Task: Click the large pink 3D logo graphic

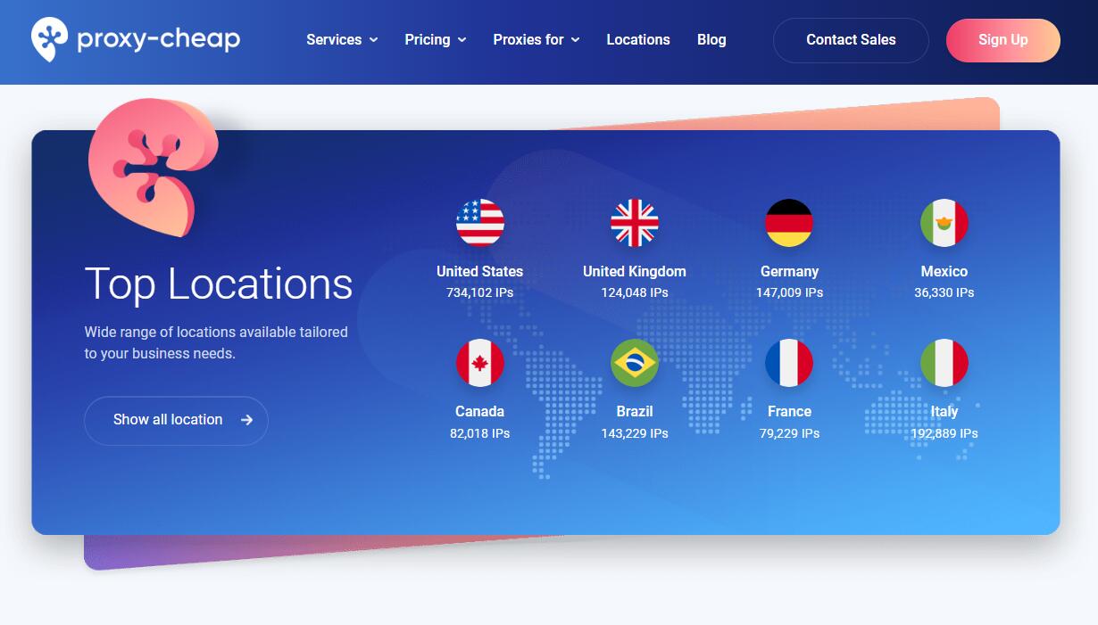Action: pyautogui.click(x=152, y=165)
